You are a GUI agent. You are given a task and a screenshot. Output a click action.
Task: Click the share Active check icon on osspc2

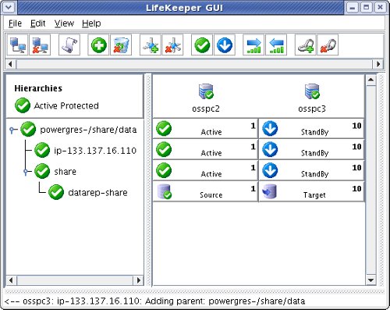(164, 170)
